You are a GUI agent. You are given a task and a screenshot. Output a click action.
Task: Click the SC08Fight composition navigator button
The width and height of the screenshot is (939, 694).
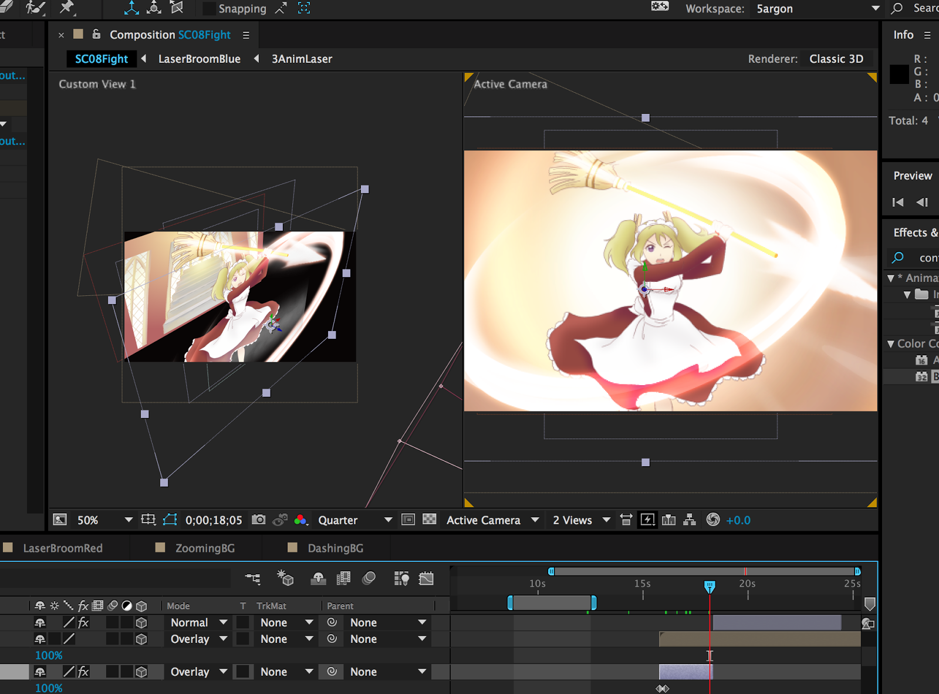click(x=101, y=59)
